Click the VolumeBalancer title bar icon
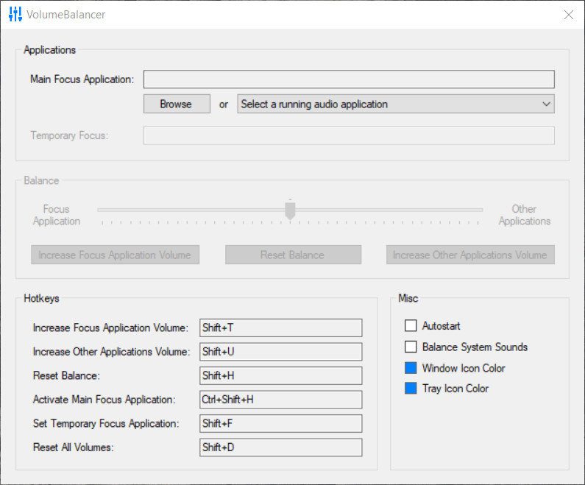The height and width of the screenshot is (485, 585). pyautogui.click(x=15, y=14)
